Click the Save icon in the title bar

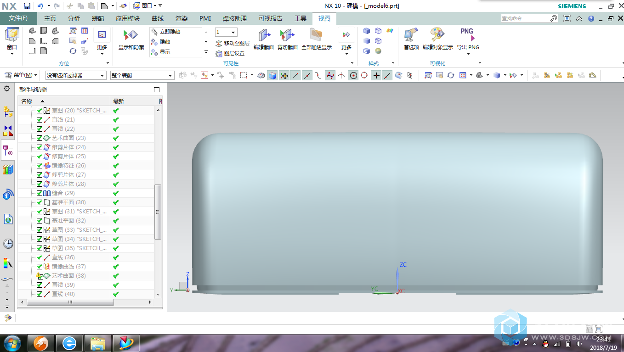pyautogui.click(x=27, y=6)
